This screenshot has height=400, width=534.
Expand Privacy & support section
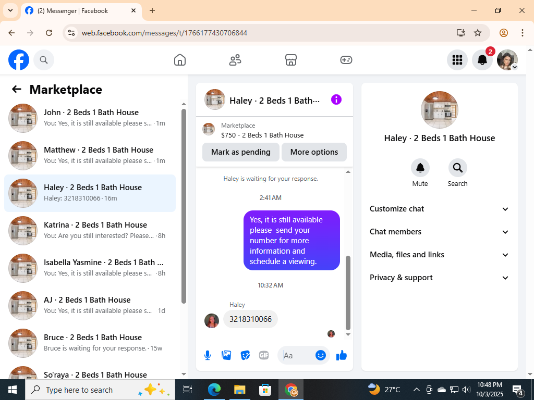point(439,278)
